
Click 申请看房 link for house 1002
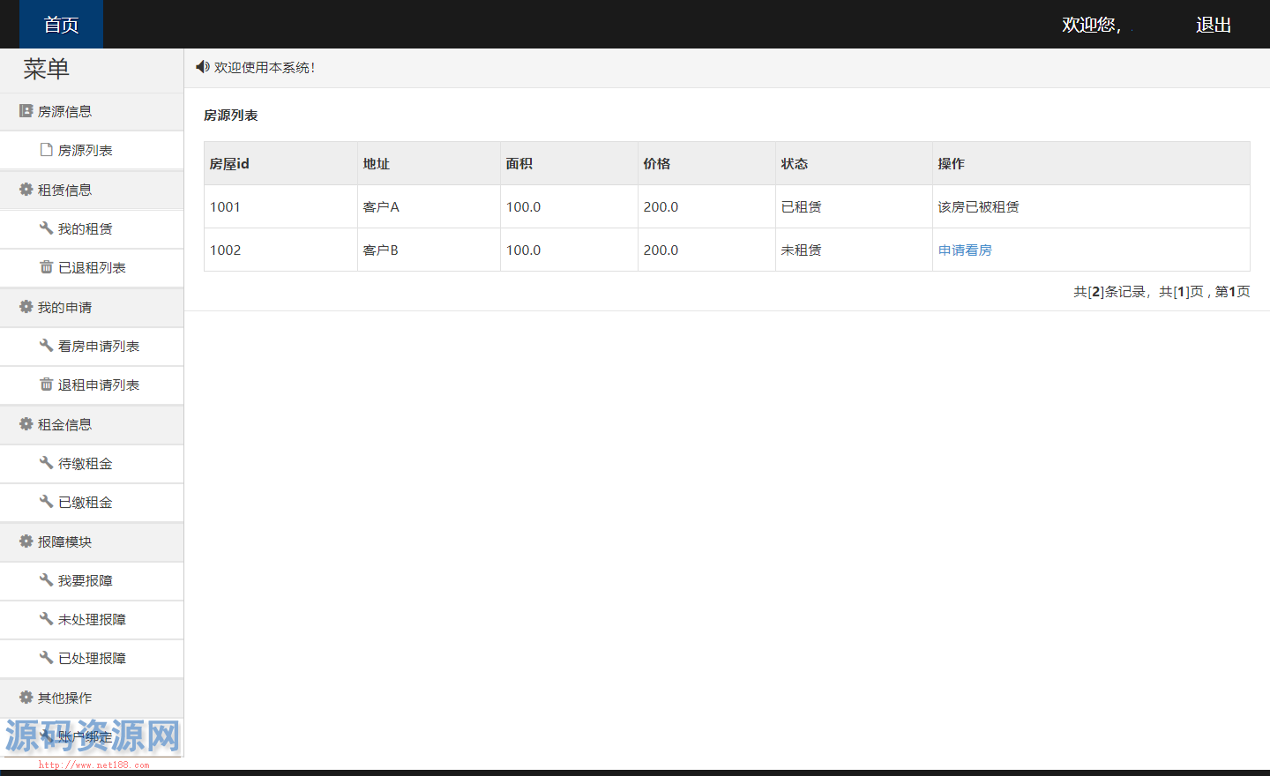point(965,250)
